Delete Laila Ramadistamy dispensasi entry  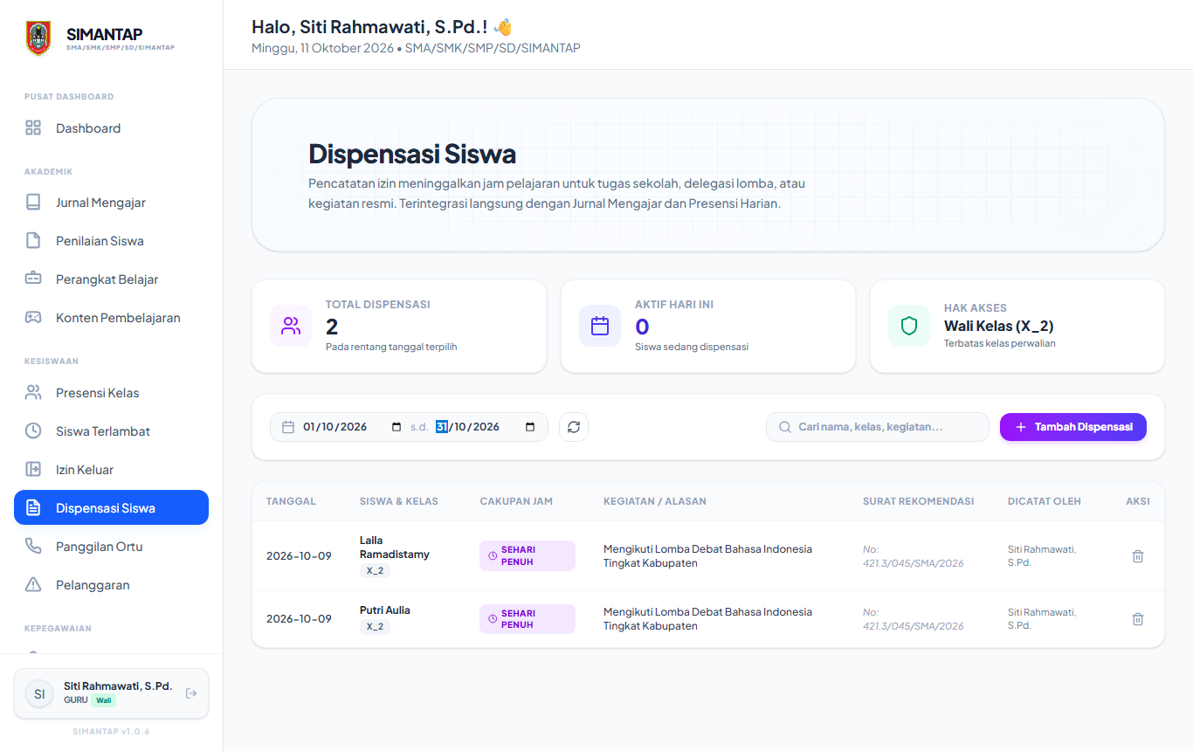[1138, 556]
